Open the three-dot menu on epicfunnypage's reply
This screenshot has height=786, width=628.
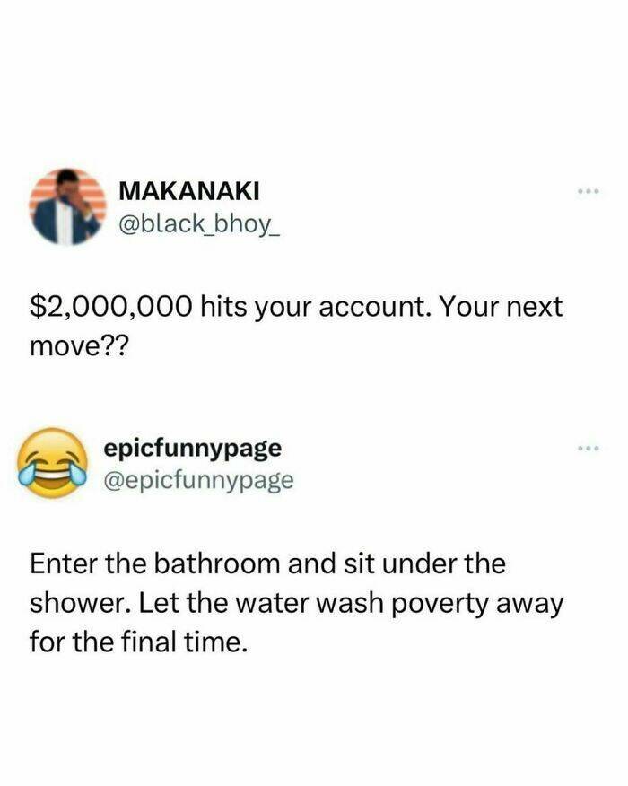589,448
